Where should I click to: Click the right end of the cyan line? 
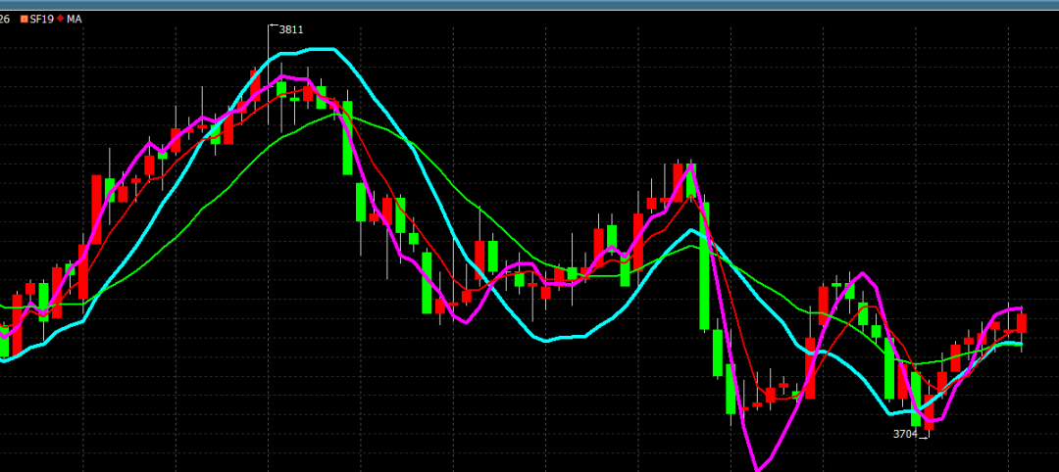[x=1022, y=344]
